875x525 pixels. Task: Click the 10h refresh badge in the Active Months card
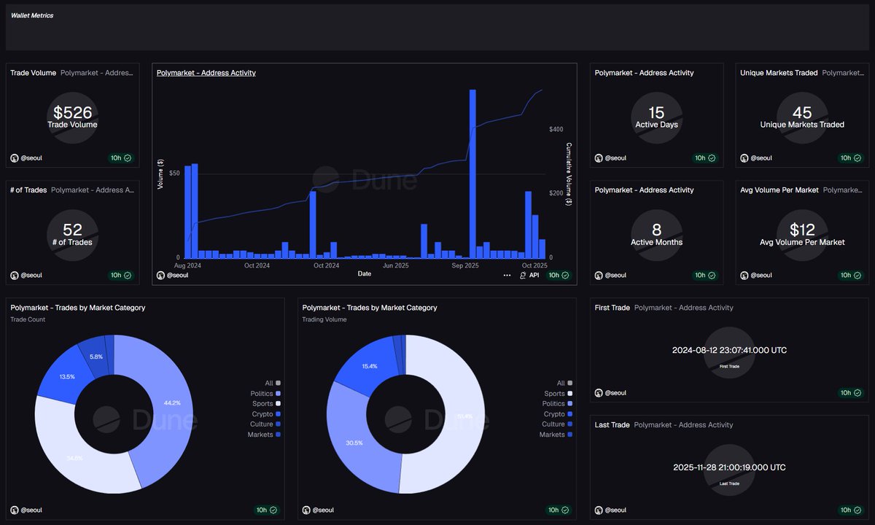[705, 275]
